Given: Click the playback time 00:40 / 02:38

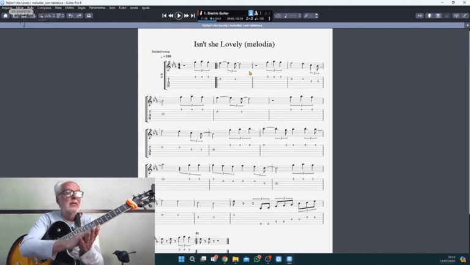Looking at the screenshot, I should [x=235, y=18].
